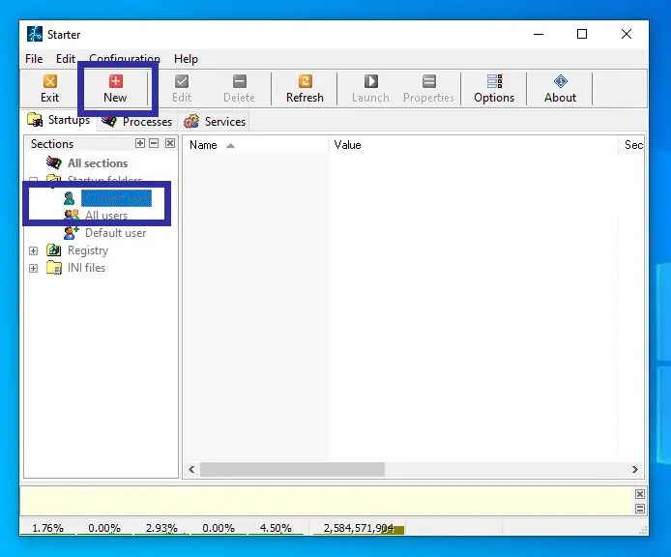Create a new startup entry with New
Viewport: 671px width, 557px height.
click(x=115, y=88)
